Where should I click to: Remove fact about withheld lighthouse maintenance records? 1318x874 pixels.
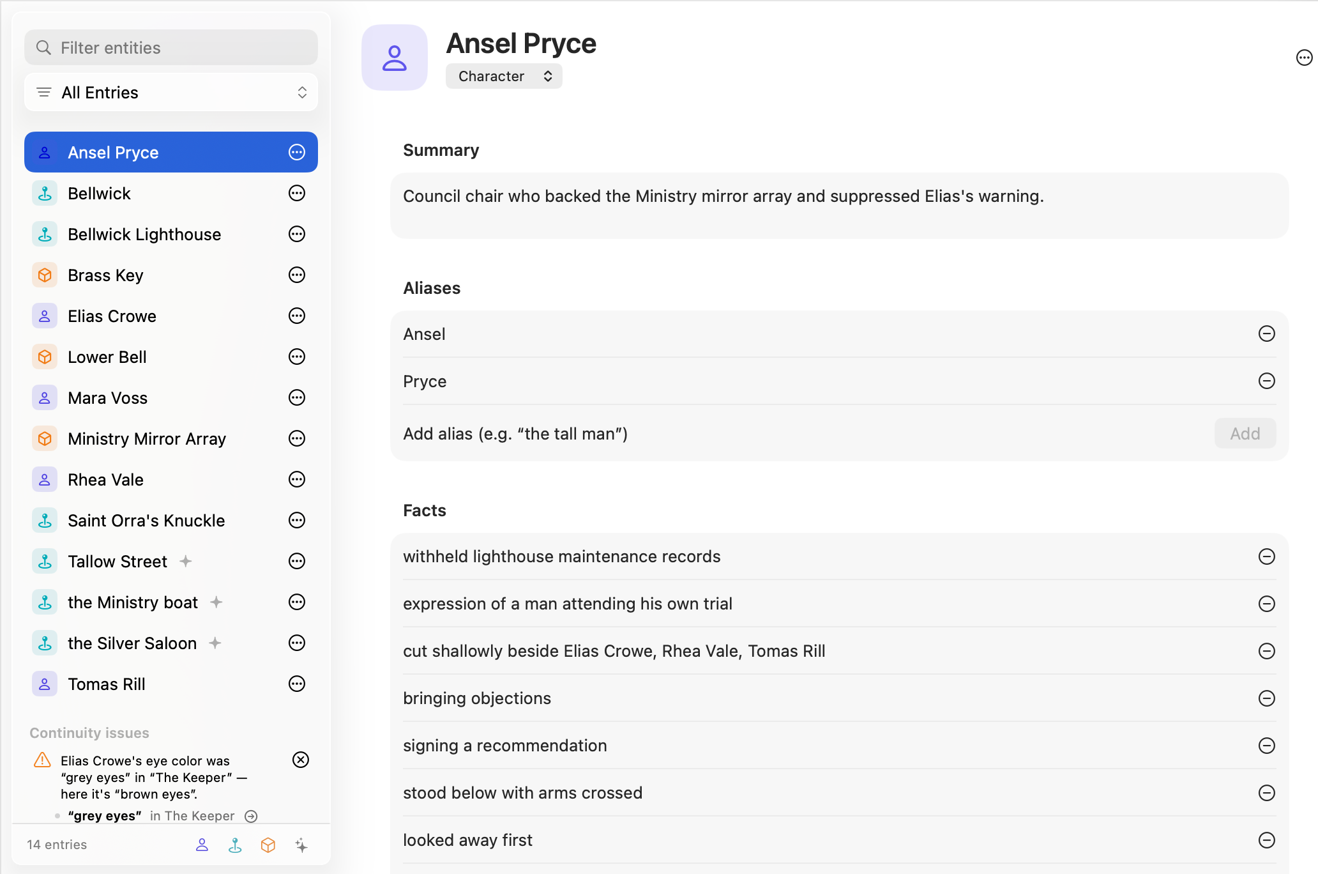(x=1266, y=556)
